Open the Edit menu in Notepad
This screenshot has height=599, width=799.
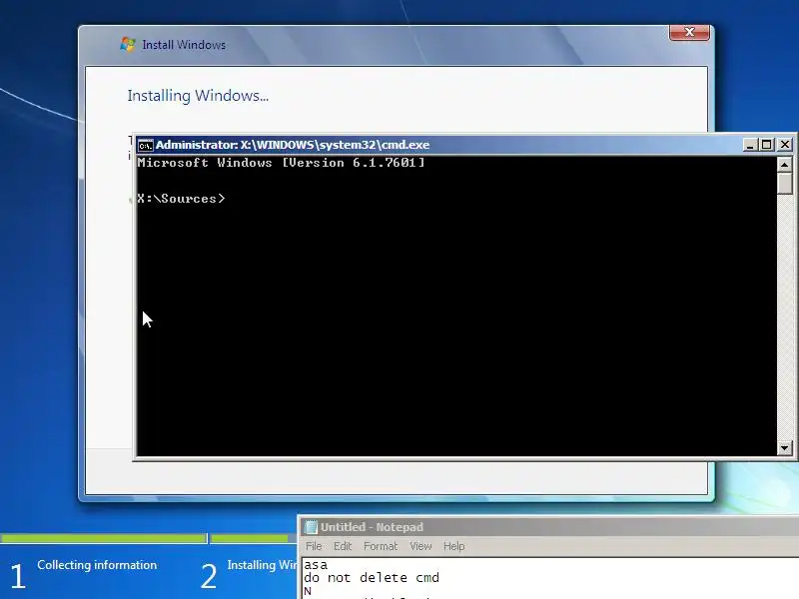tap(343, 546)
